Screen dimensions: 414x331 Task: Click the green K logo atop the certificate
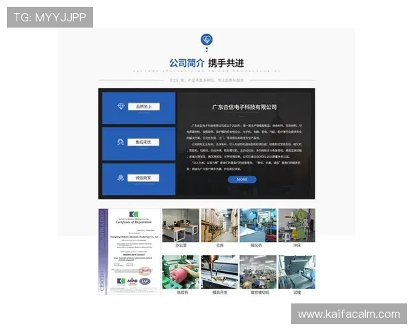click(x=134, y=214)
